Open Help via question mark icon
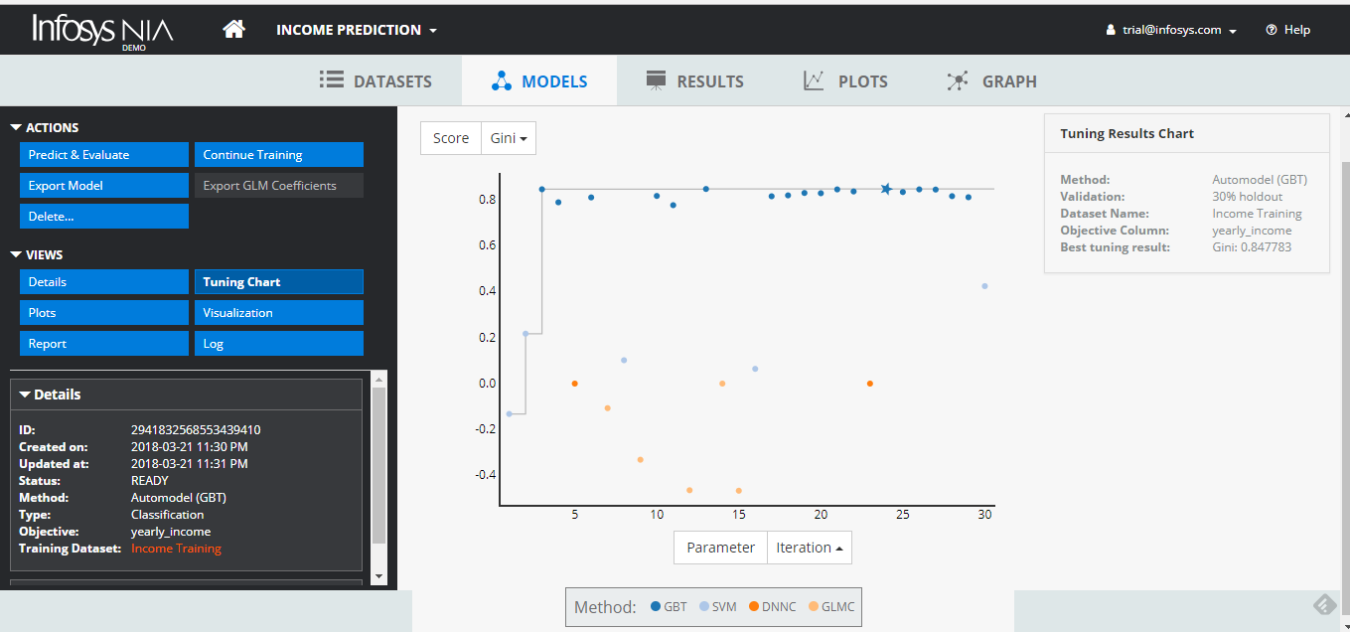This screenshot has width=1350, height=632. (1271, 30)
